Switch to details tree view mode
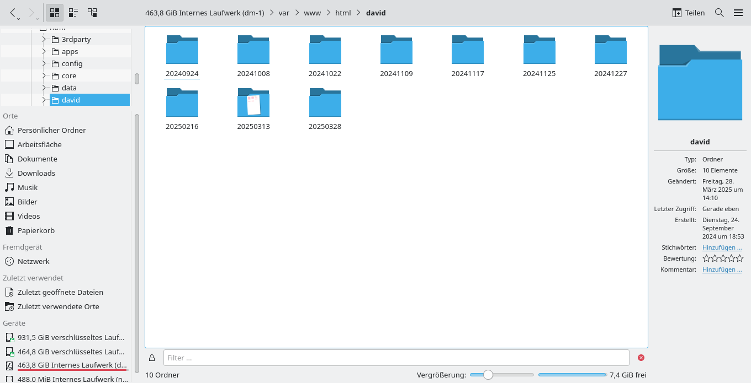 coord(92,13)
